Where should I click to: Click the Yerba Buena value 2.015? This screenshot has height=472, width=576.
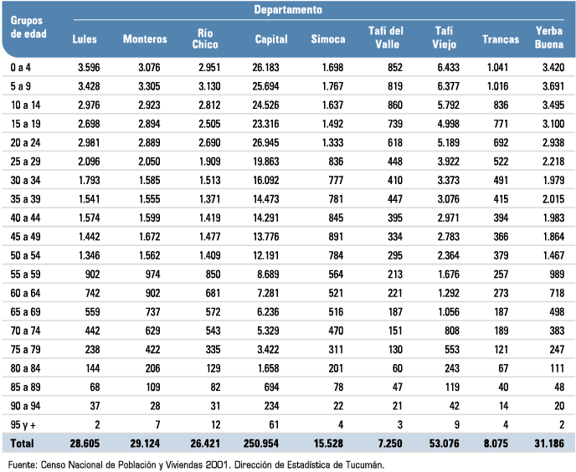click(553, 199)
